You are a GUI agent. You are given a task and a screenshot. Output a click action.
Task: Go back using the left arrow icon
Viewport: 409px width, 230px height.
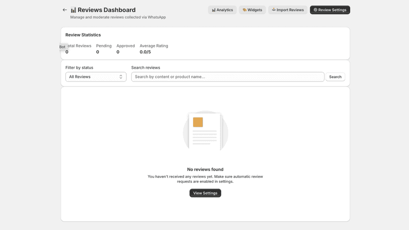click(x=65, y=10)
